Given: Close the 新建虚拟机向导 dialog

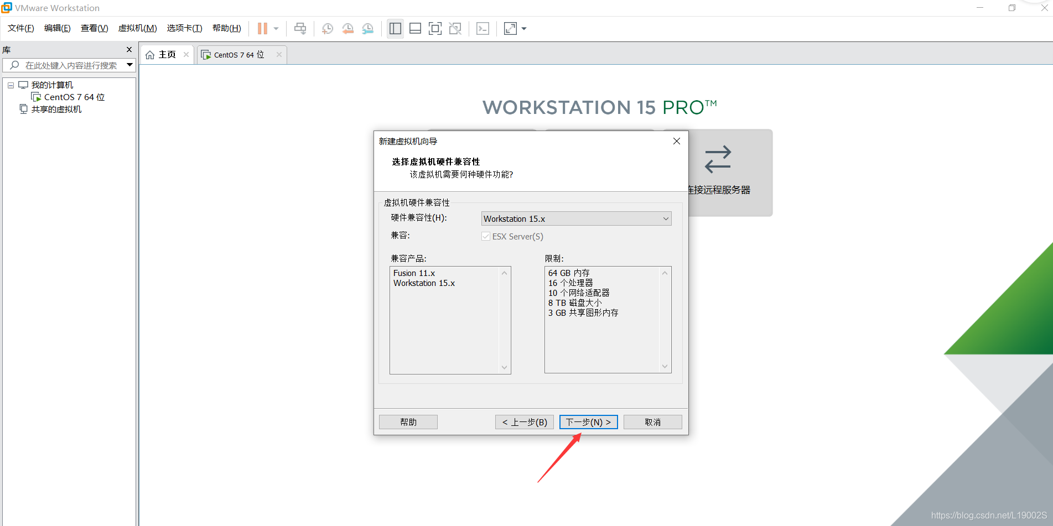Looking at the screenshot, I should point(676,141).
